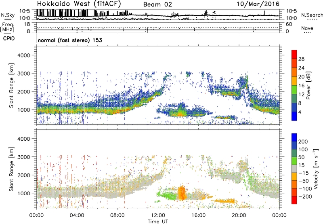Click the left '10^5' noise axis tick
Screen dimensions: 323x224
tap(25, 11)
